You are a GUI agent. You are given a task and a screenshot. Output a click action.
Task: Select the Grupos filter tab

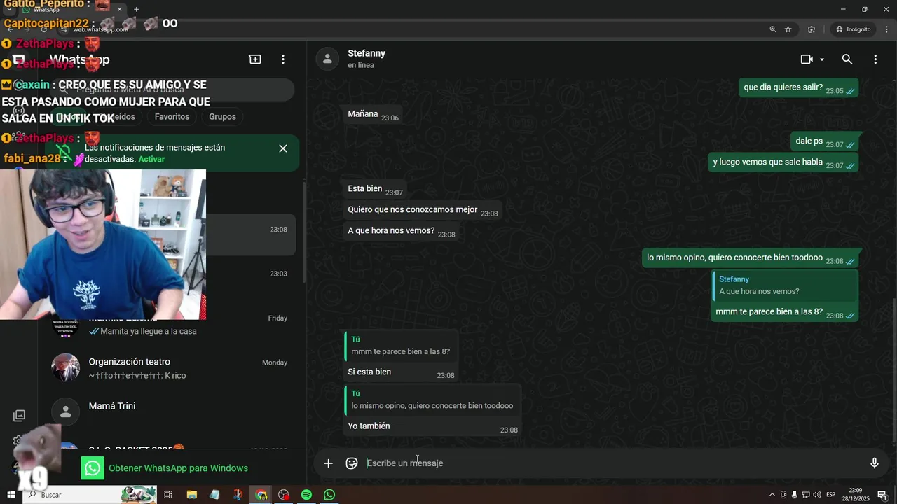click(x=222, y=116)
